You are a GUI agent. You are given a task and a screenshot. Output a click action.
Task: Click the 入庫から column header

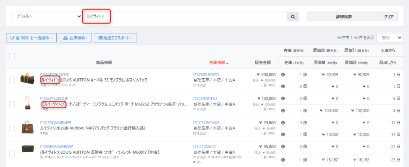pyautogui.click(x=388, y=51)
